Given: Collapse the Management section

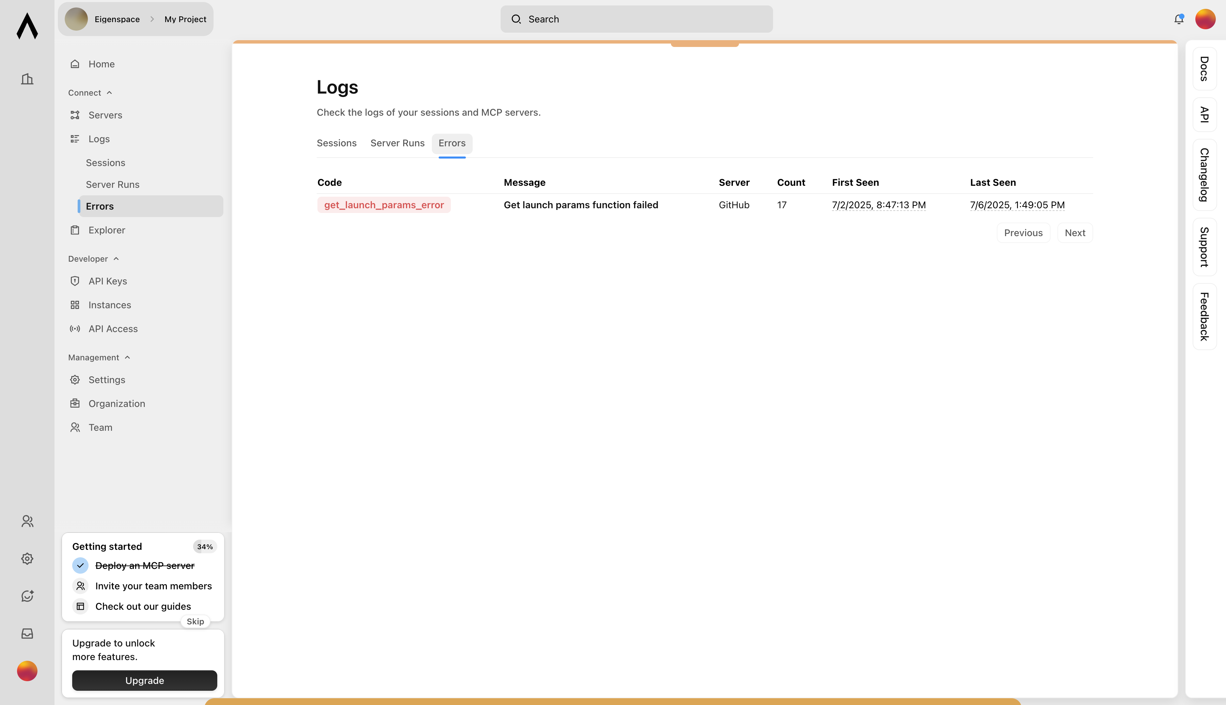Looking at the screenshot, I should point(127,357).
